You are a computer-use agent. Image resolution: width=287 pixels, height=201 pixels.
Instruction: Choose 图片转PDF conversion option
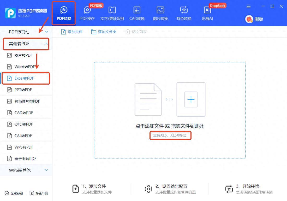23,55
